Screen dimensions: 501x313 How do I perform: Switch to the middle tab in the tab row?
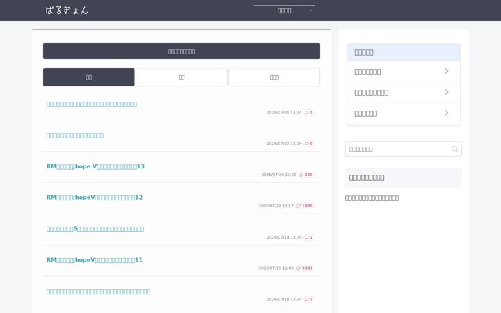pos(182,77)
